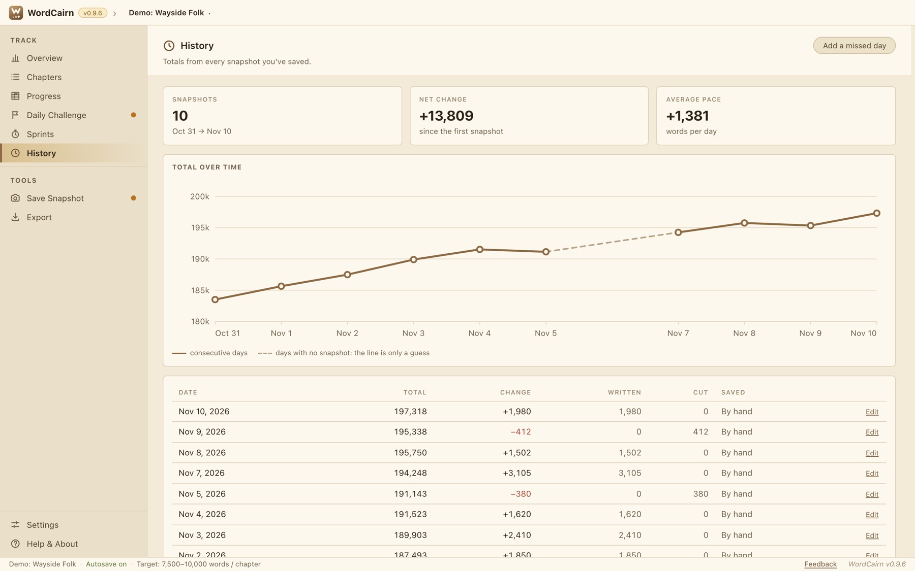The image size is (915, 571).
Task: Click the −412 change value
Action: point(521,432)
